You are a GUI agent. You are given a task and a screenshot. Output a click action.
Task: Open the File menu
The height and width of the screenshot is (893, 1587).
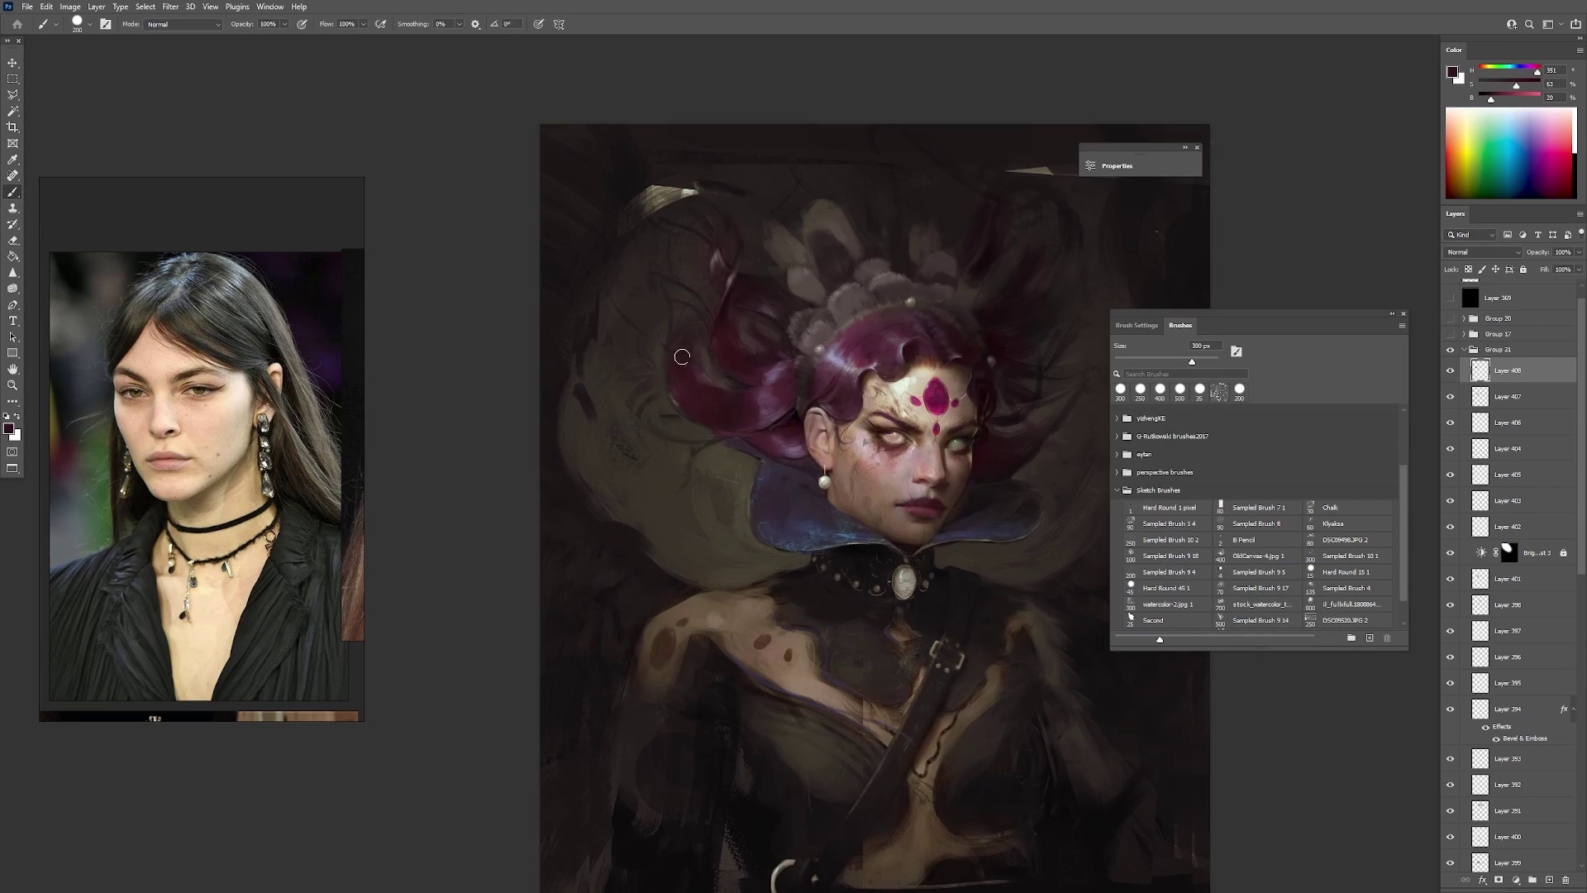tap(27, 7)
